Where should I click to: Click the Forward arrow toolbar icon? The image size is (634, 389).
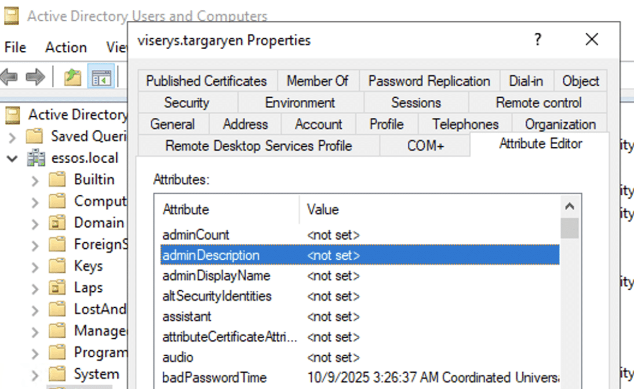pyautogui.click(x=35, y=77)
